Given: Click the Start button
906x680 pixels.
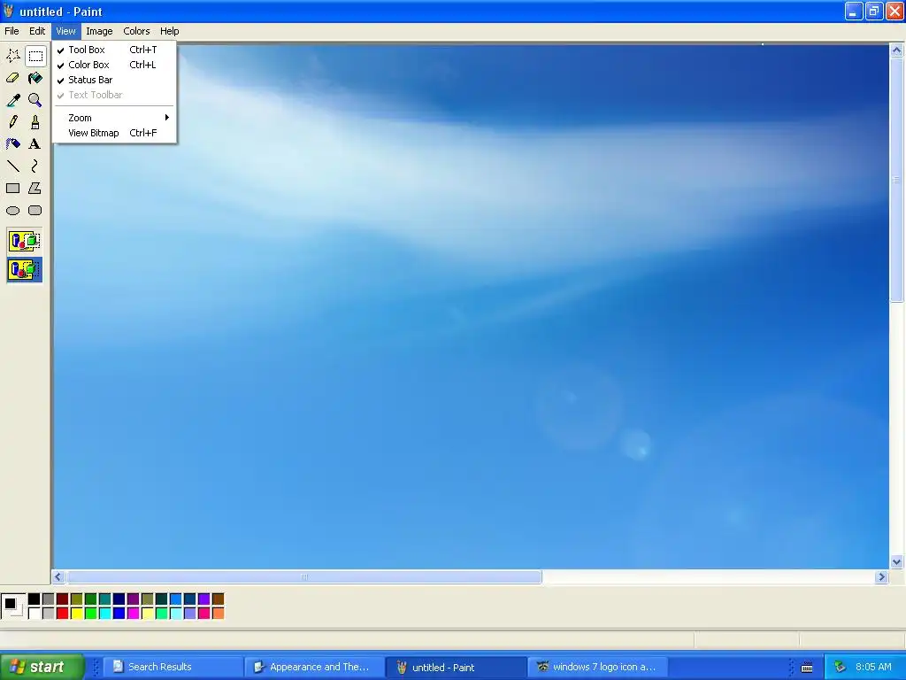Looking at the screenshot, I should (x=42, y=667).
